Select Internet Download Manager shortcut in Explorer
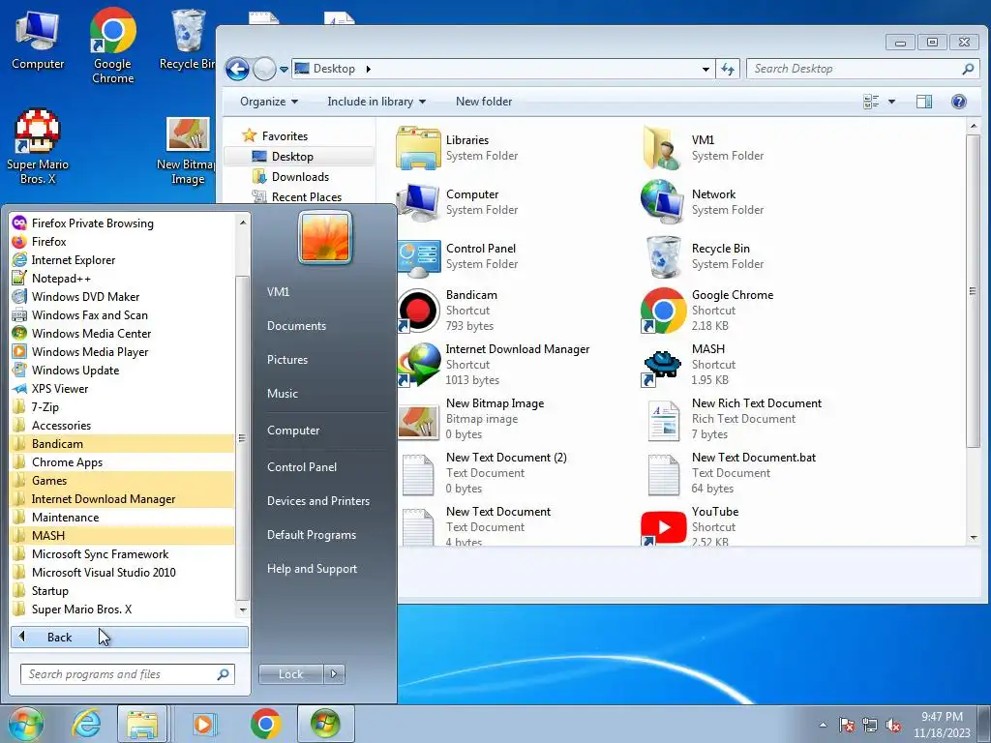The width and height of the screenshot is (991, 743). [495, 365]
